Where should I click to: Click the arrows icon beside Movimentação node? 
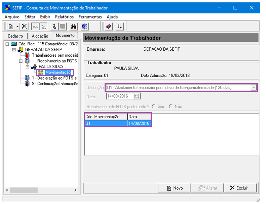(x=41, y=72)
